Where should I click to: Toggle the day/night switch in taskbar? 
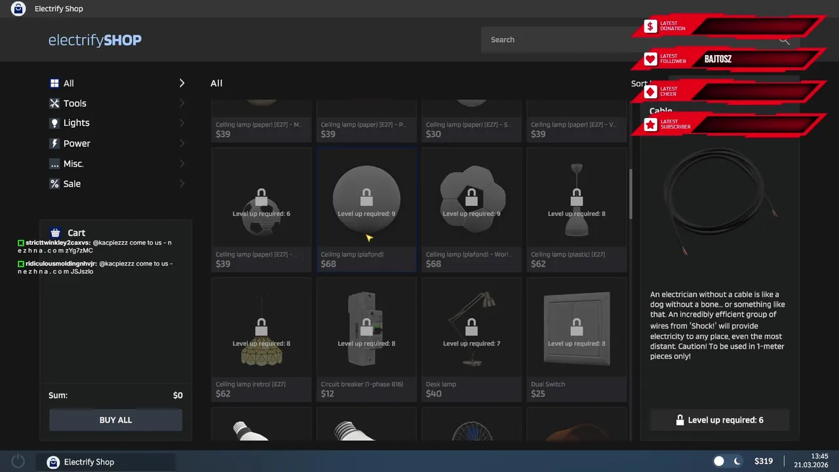(x=728, y=462)
